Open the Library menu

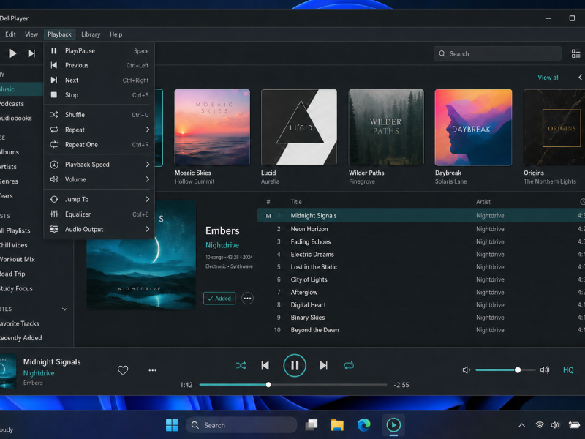(91, 34)
